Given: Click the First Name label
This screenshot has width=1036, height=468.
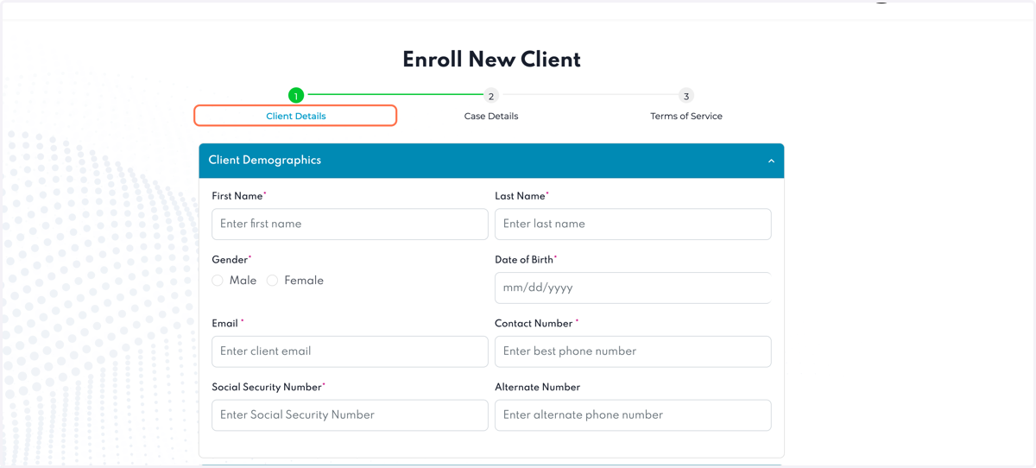Looking at the screenshot, I should 237,196.
